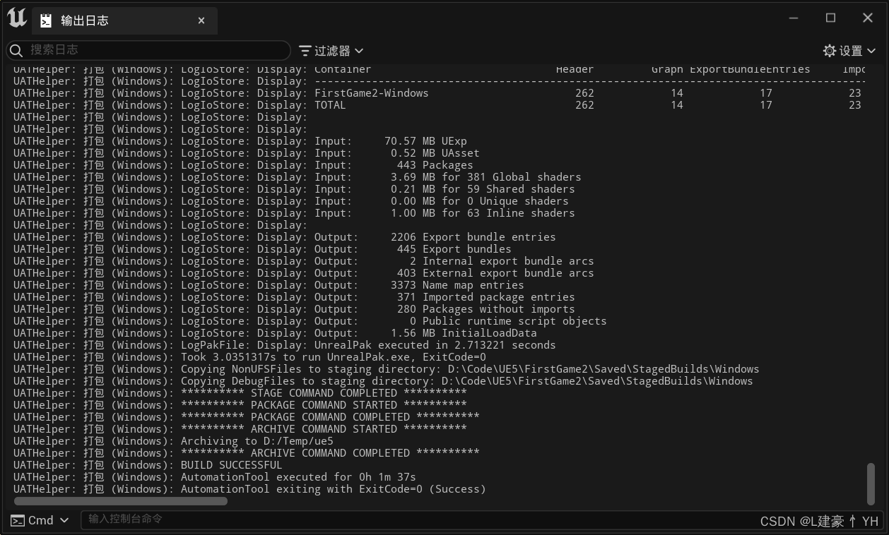This screenshot has height=535, width=889.
Task: Click the ARCHIVE COMMAND COMPLETED line
Action: [x=246, y=453]
